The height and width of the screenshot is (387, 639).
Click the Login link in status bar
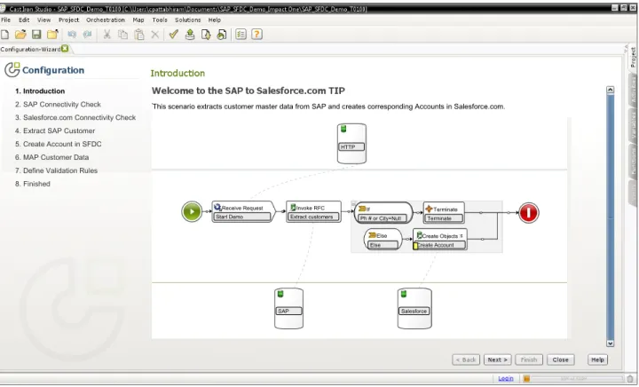click(506, 378)
